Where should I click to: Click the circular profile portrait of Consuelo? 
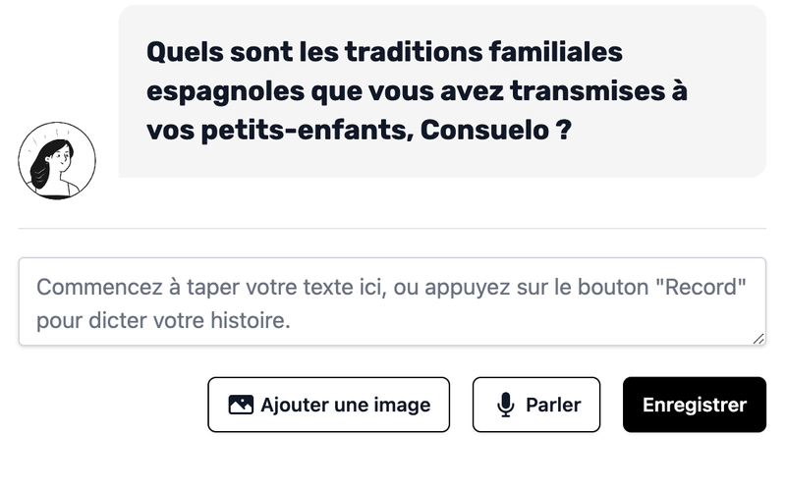pyautogui.click(x=57, y=161)
